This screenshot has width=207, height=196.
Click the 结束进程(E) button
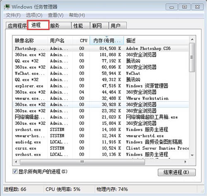click(x=177, y=172)
